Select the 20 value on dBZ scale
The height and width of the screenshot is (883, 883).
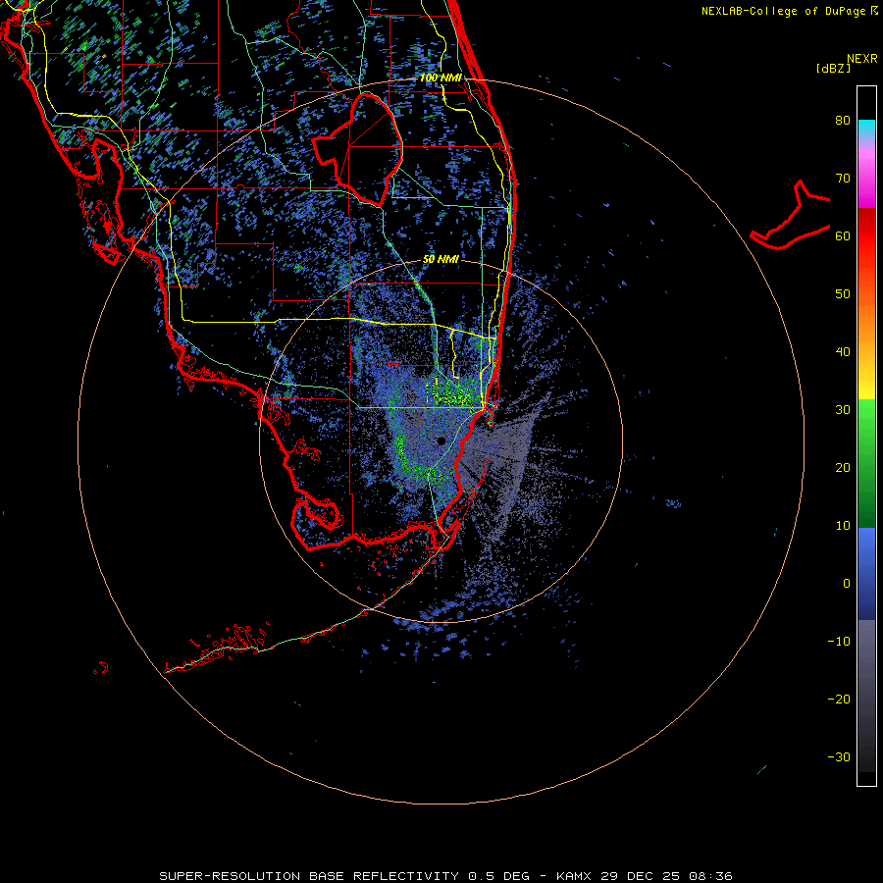tap(843, 467)
